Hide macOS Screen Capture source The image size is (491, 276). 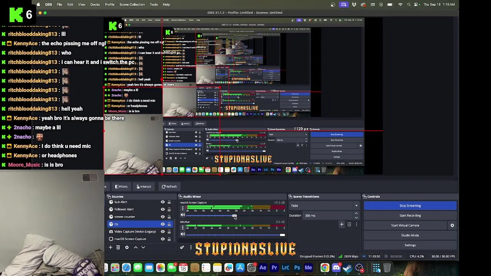[x=163, y=239]
